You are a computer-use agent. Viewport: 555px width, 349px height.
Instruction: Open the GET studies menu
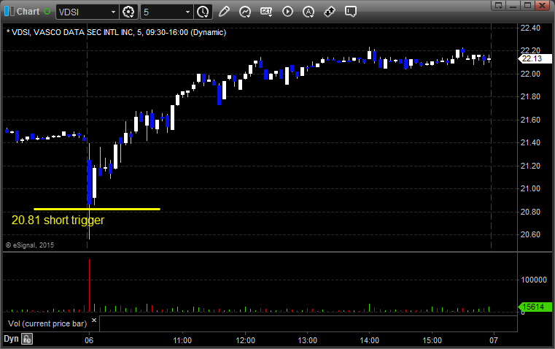point(266,12)
